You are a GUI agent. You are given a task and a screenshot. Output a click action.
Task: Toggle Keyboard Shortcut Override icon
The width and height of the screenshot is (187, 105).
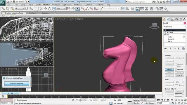tap(77, 9)
